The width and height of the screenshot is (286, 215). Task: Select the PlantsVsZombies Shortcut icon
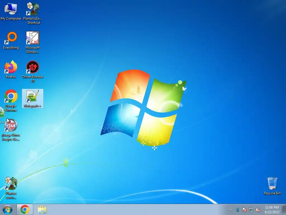click(x=33, y=13)
